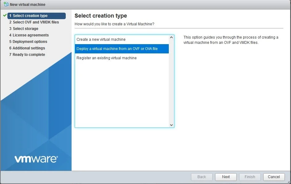Click the list scroll down arrow
The image size is (291, 184).
[171, 125]
